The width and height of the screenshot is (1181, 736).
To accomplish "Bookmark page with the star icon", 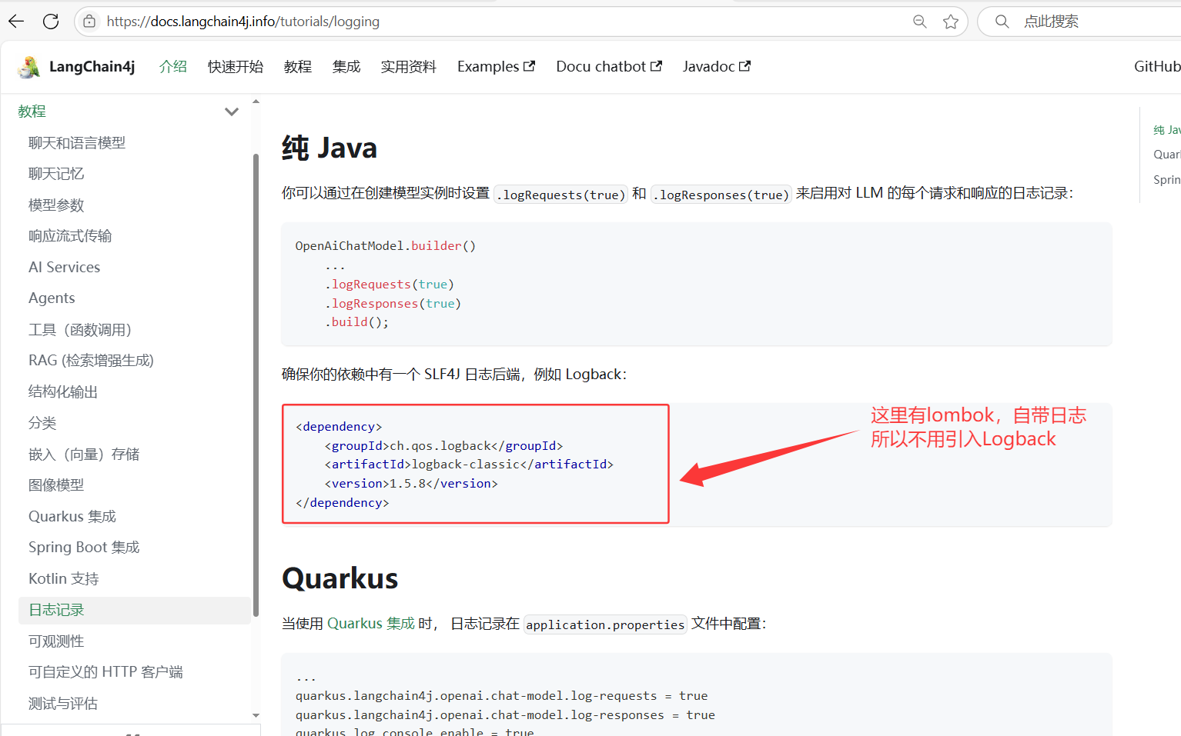I will point(951,22).
